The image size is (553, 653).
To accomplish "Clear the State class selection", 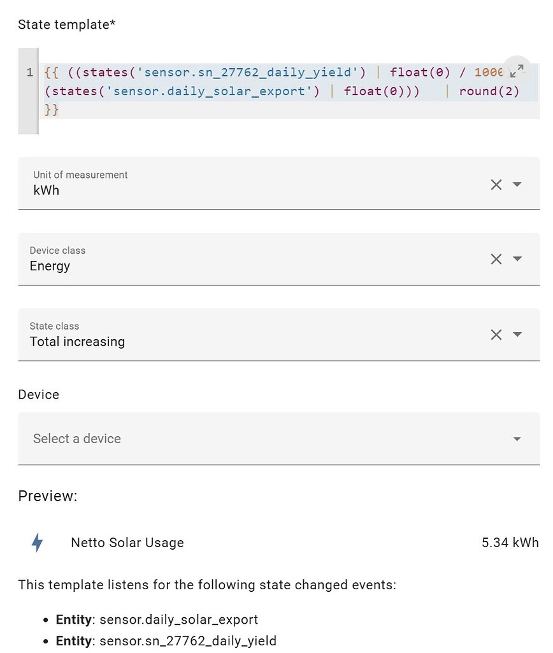I will [x=496, y=334].
